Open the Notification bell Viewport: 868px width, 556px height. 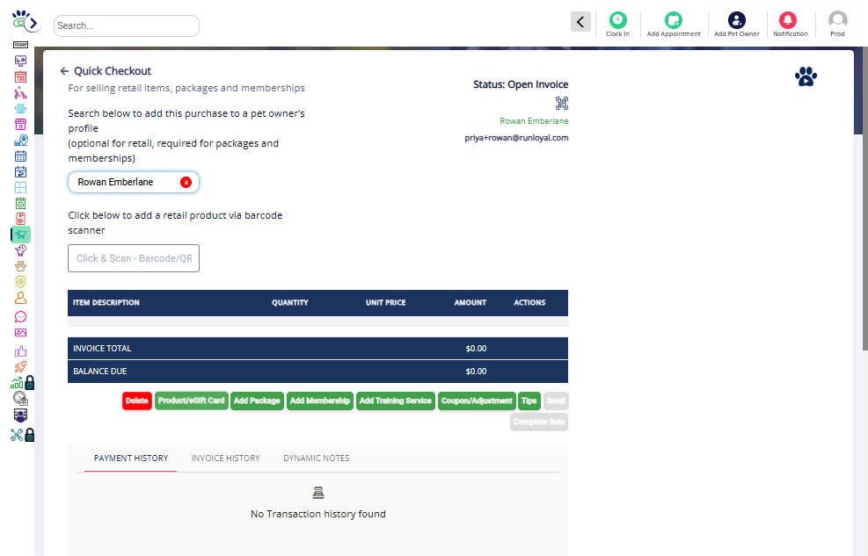click(788, 20)
